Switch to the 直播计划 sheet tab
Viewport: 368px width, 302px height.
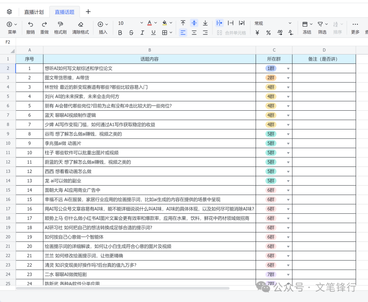pos(34,12)
